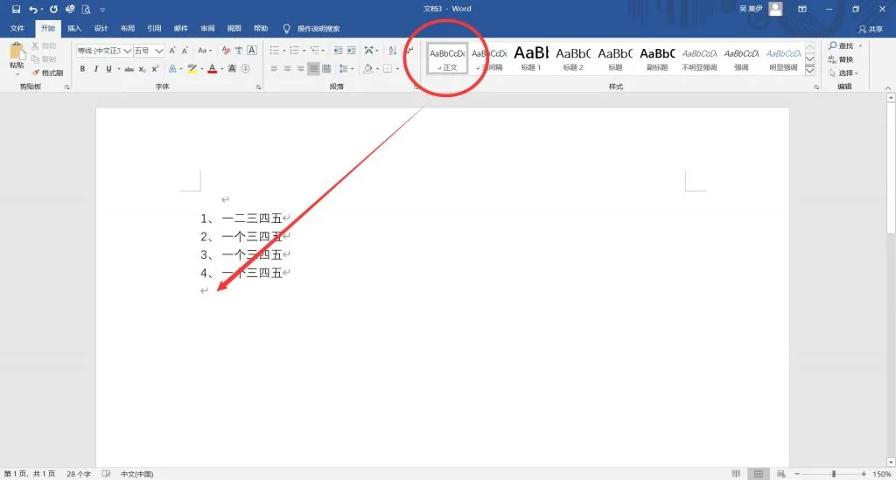The width and height of the screenshot is (896, 480).
Task: Toggle strikethrough (abc) formatting
Action: coord(129,68)
